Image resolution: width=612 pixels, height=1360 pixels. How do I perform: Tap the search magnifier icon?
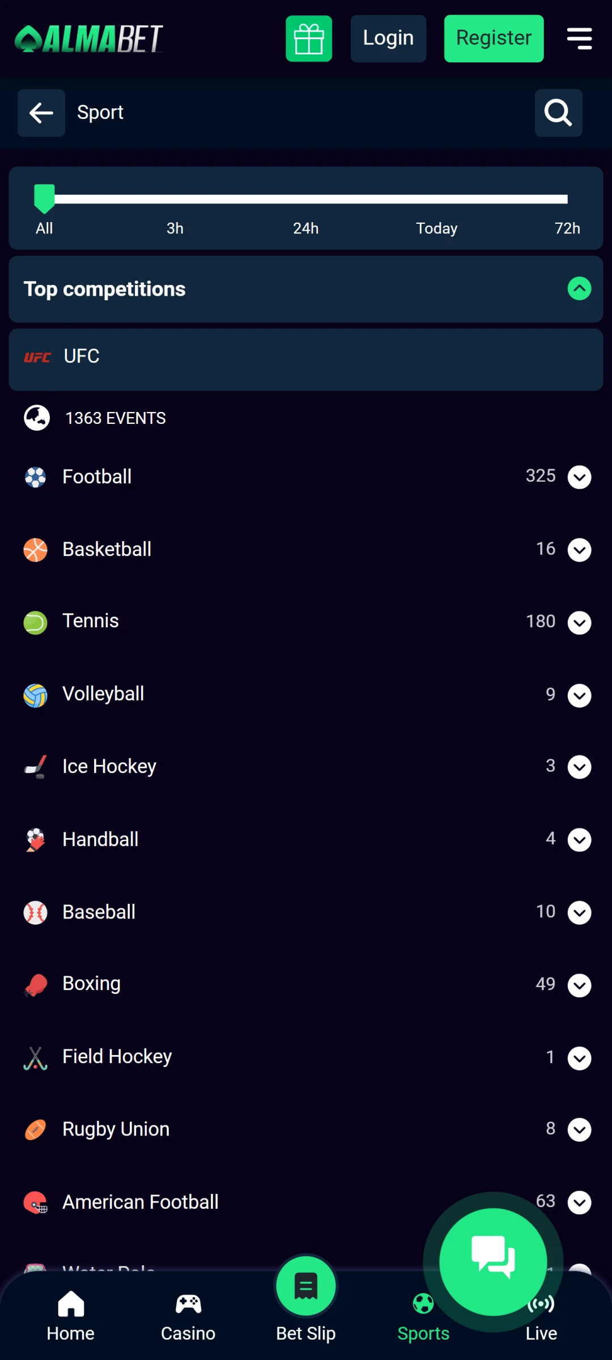(x=558, y=113)
